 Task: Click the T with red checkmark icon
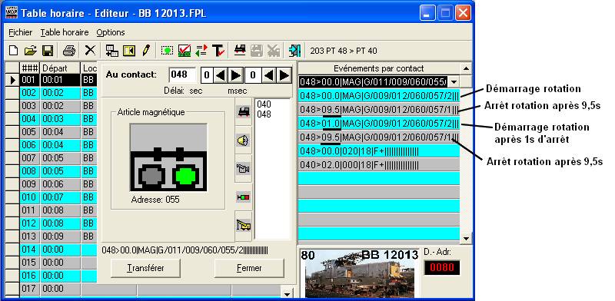pos(218,51)
